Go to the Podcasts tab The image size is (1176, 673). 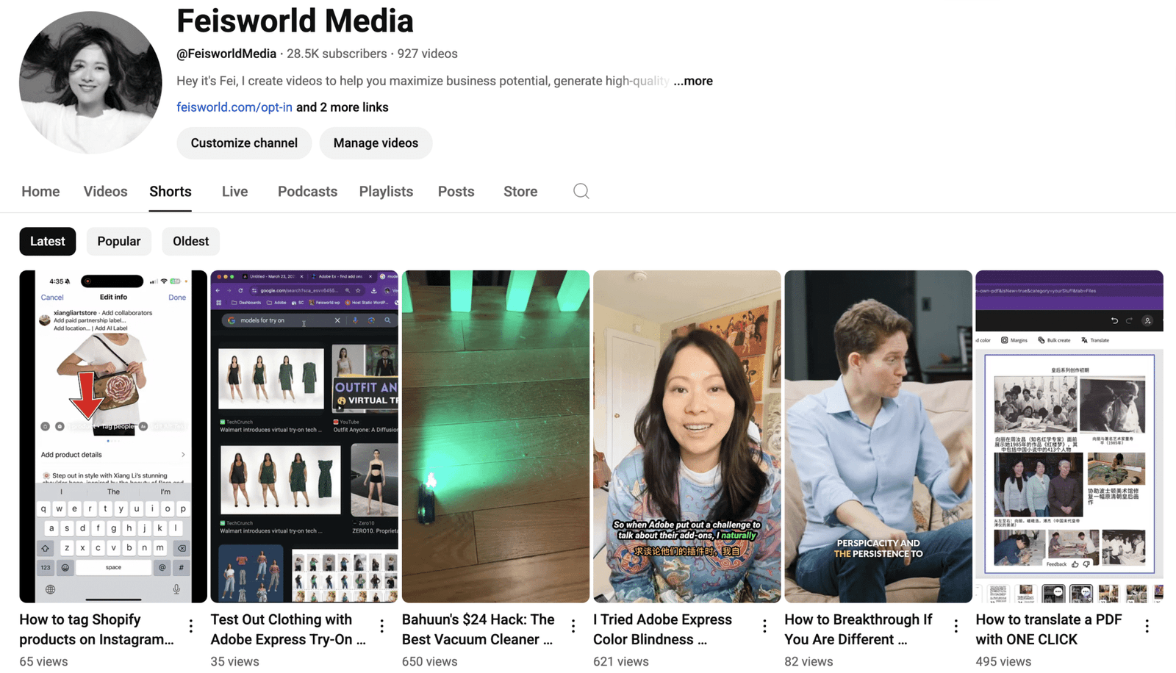[x=307, y=192]
